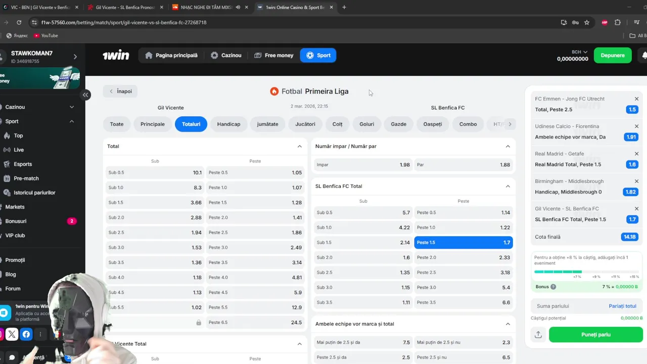
Task: Open the YouTube bookmark
Action: coord(45,35)
